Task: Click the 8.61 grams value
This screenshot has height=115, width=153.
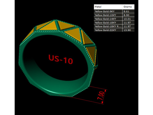Action: pyautogui.click(x=126, y=11)
